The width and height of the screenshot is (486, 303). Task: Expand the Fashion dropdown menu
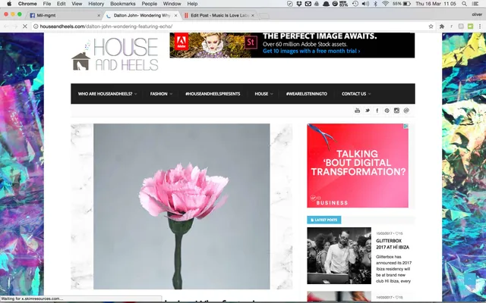161,94
